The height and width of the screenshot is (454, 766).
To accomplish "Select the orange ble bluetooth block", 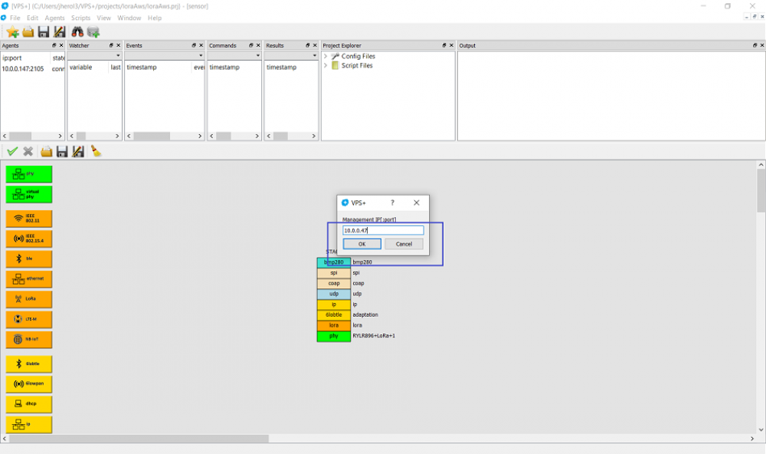I will [x=29, y=258].
